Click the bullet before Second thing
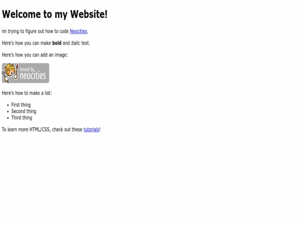The height and width of the screenshot is (227, 303). 8,112
